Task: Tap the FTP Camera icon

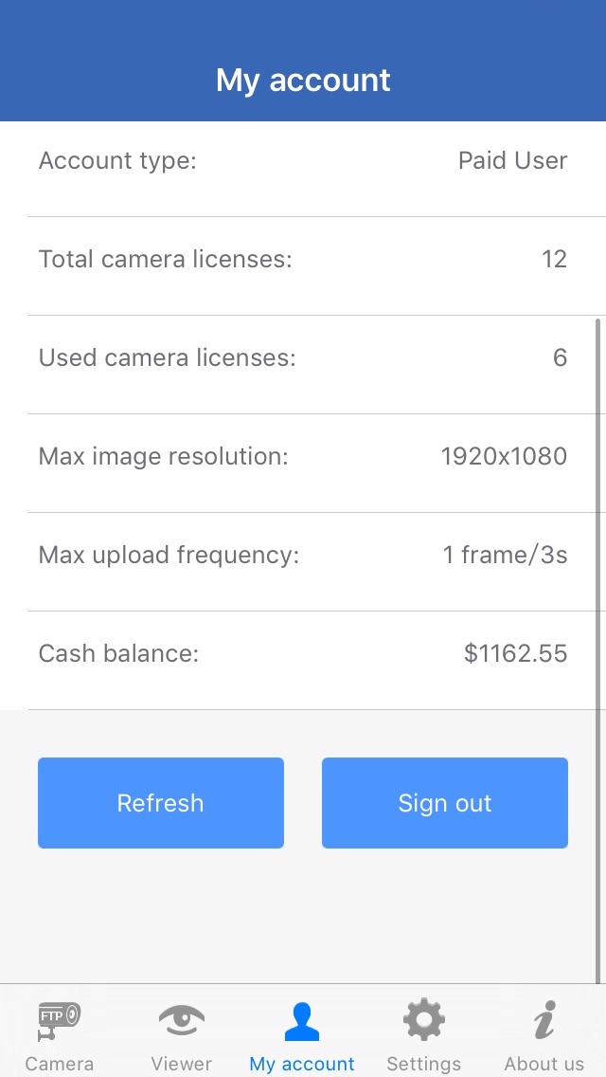Action: [x=59, y=1019]
